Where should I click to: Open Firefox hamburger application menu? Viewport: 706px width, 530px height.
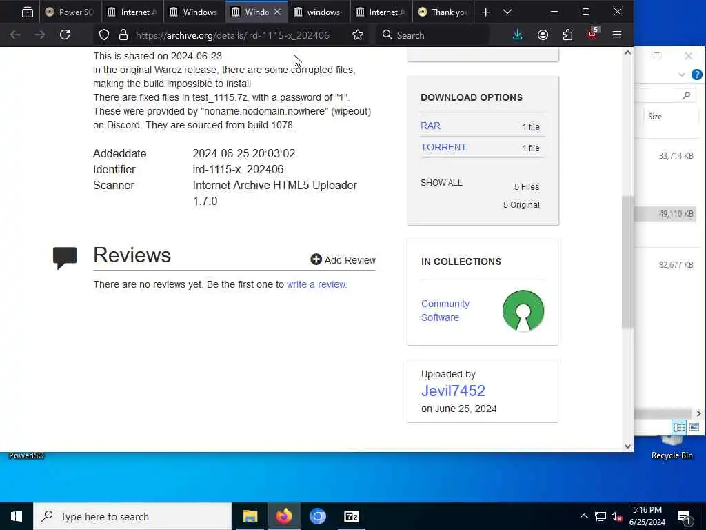pyautogui.click(x=617, y=35)
